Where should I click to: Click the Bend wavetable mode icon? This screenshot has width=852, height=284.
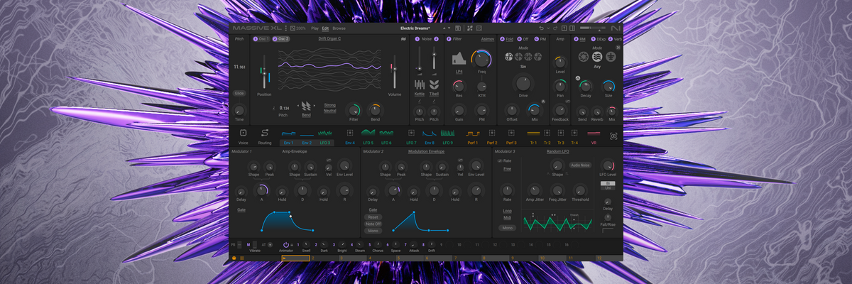click(306, 105)
